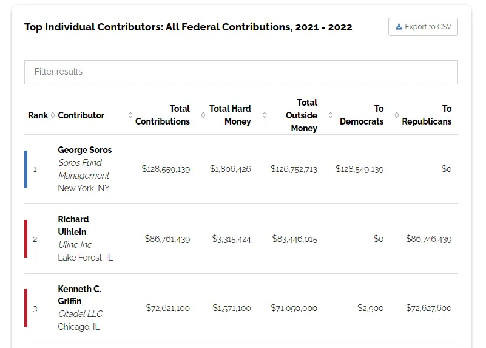Click the download icon on Export to CSV
The image size is (486, 348).
point(399,27)
